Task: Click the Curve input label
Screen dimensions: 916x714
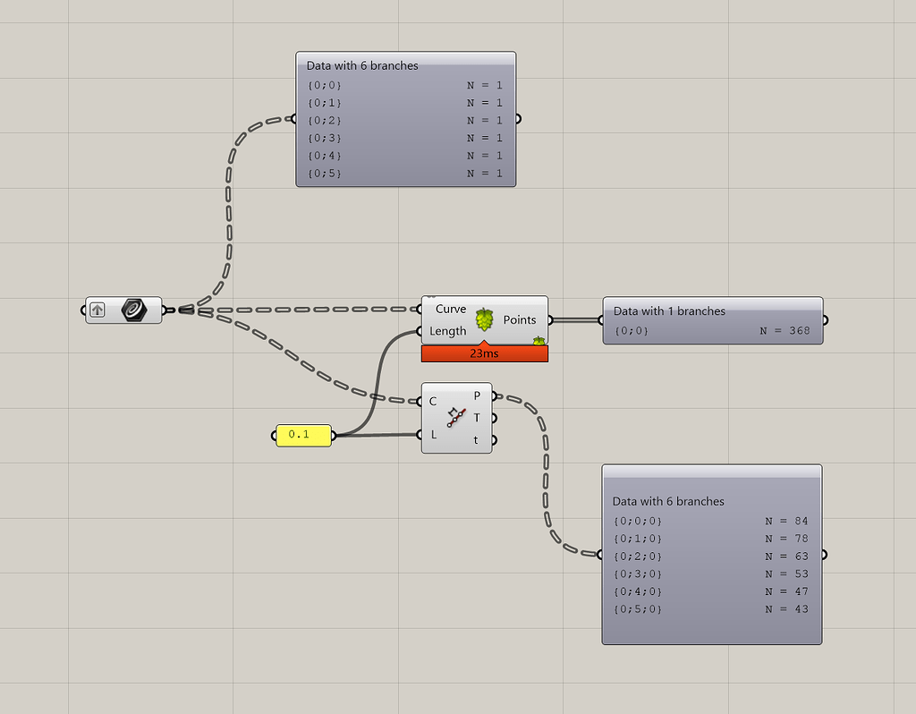Action: (451, 309)
